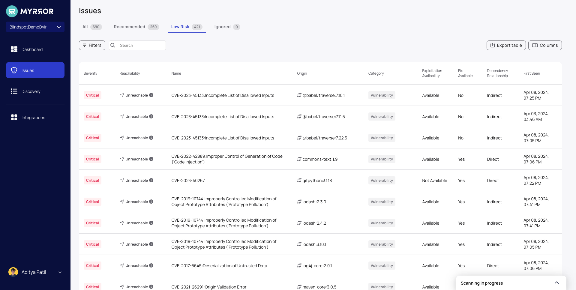Screen dimensions: 576x290
Task: Click the Critical badge on gitpython row
Action: (92, 180)
